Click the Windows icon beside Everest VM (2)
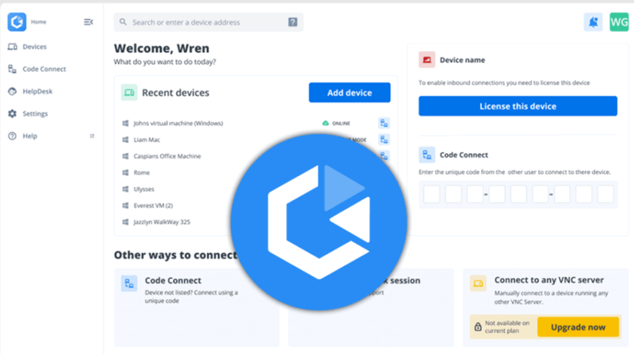This screenshot has width=634, height=354. pyautogui.click(x=125, y=205)
